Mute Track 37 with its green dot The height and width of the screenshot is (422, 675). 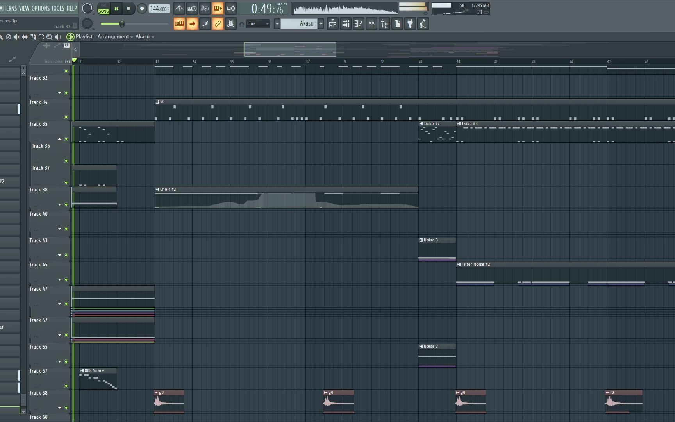[66, 182]
